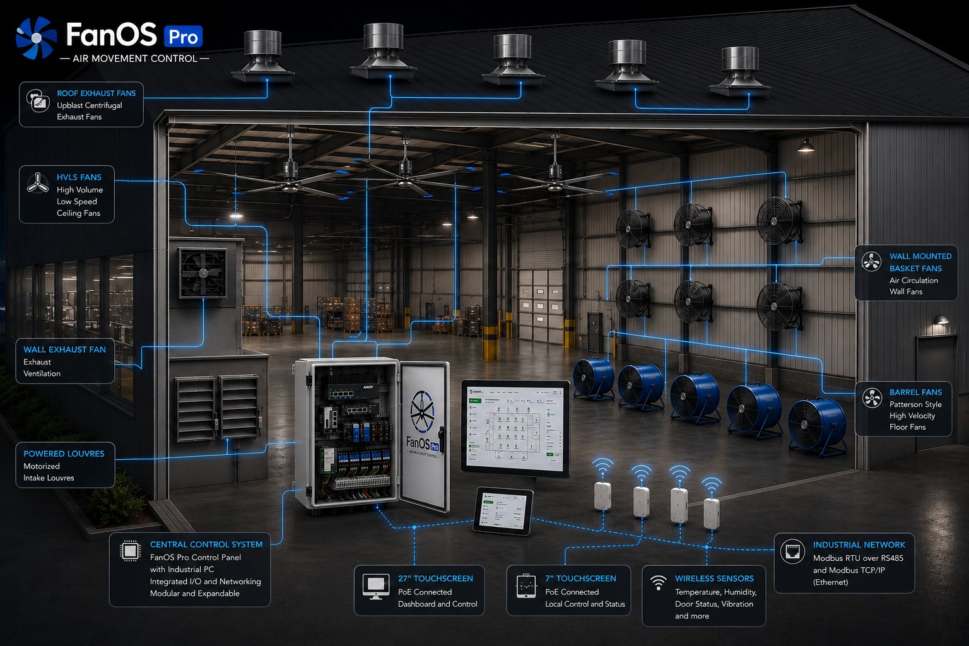Click the HVLS Fans three-blade icon
This screenshot has height=646, width=969.
click(38, 183)
